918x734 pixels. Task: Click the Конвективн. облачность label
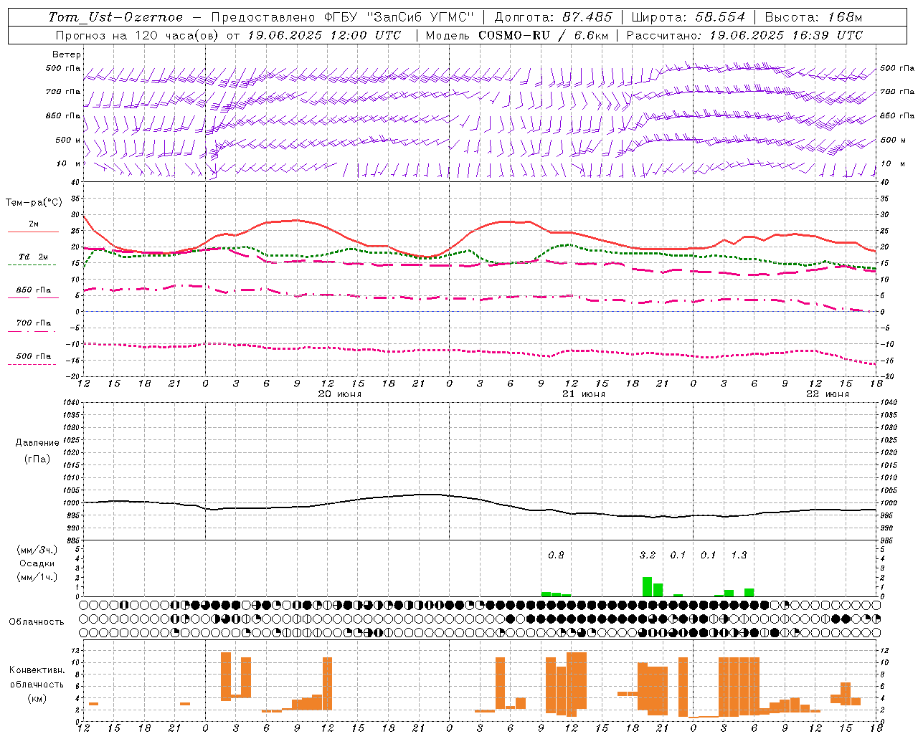click(x=37, y=677)
